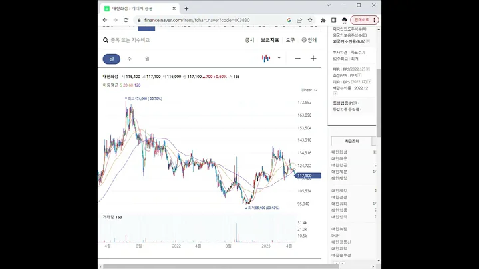Screen dimensions: 479x269
Task: Open 대한제강 in recent list
Action: 339,190
